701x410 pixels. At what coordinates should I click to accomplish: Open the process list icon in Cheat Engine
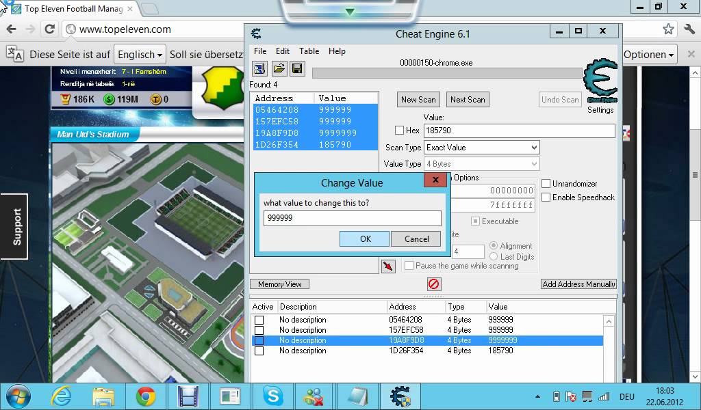pyautogui.click(x=259, y=69)
